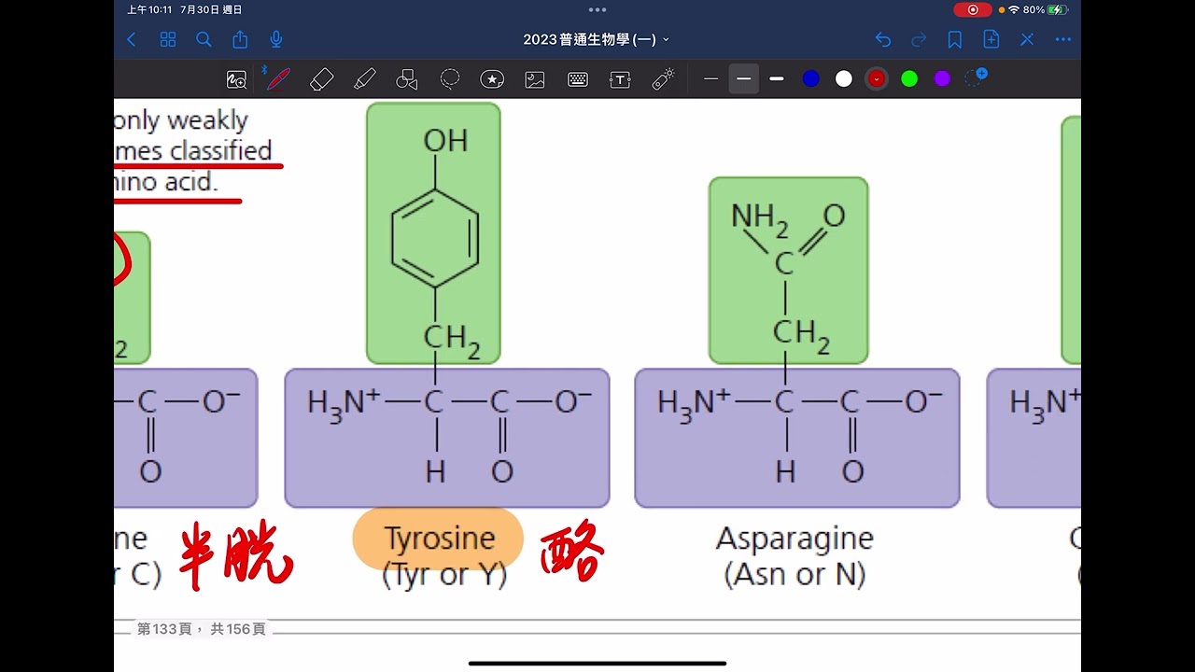Tap the 'only weakly' text
The image size is (1195, 672).
[x=181, y=120]
